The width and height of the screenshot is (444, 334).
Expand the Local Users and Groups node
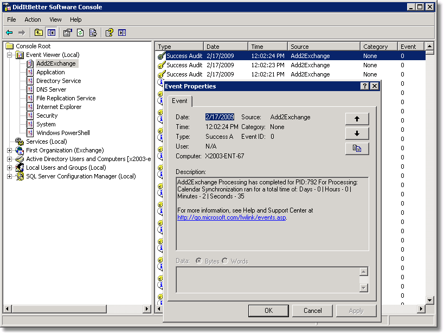click(9, 168)
